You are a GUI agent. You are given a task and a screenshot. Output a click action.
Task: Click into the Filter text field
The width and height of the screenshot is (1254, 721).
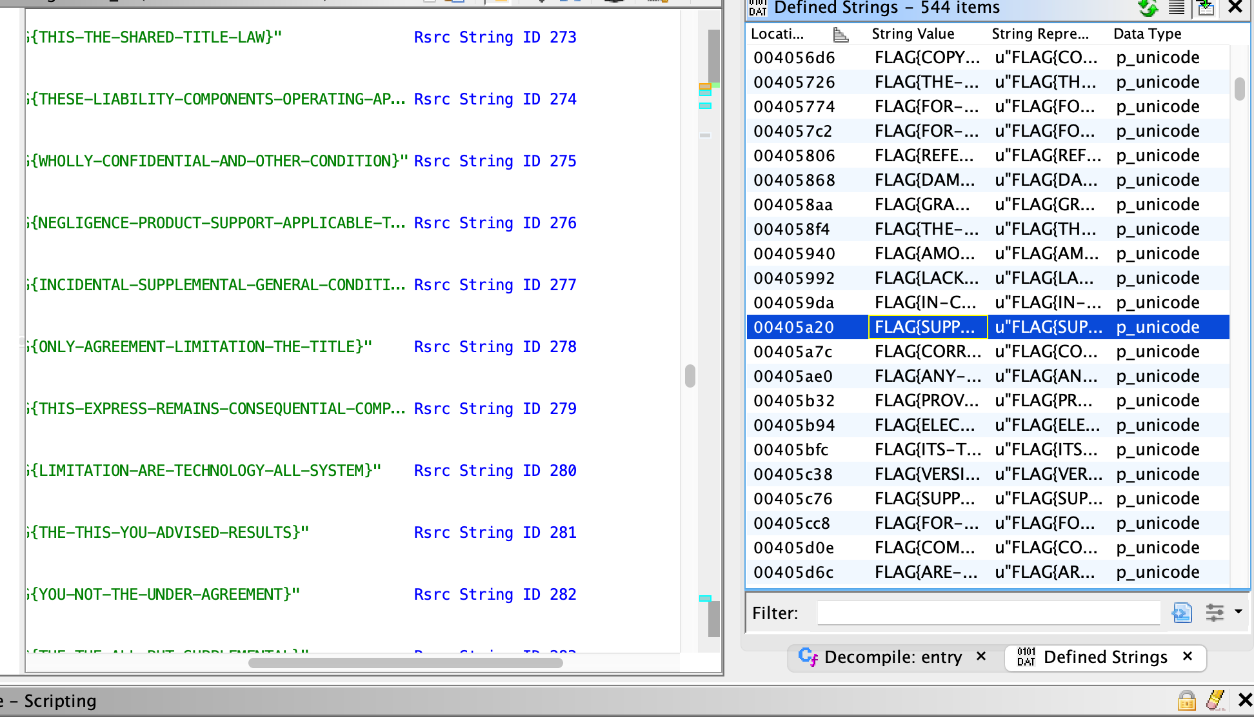pos(988,613)
